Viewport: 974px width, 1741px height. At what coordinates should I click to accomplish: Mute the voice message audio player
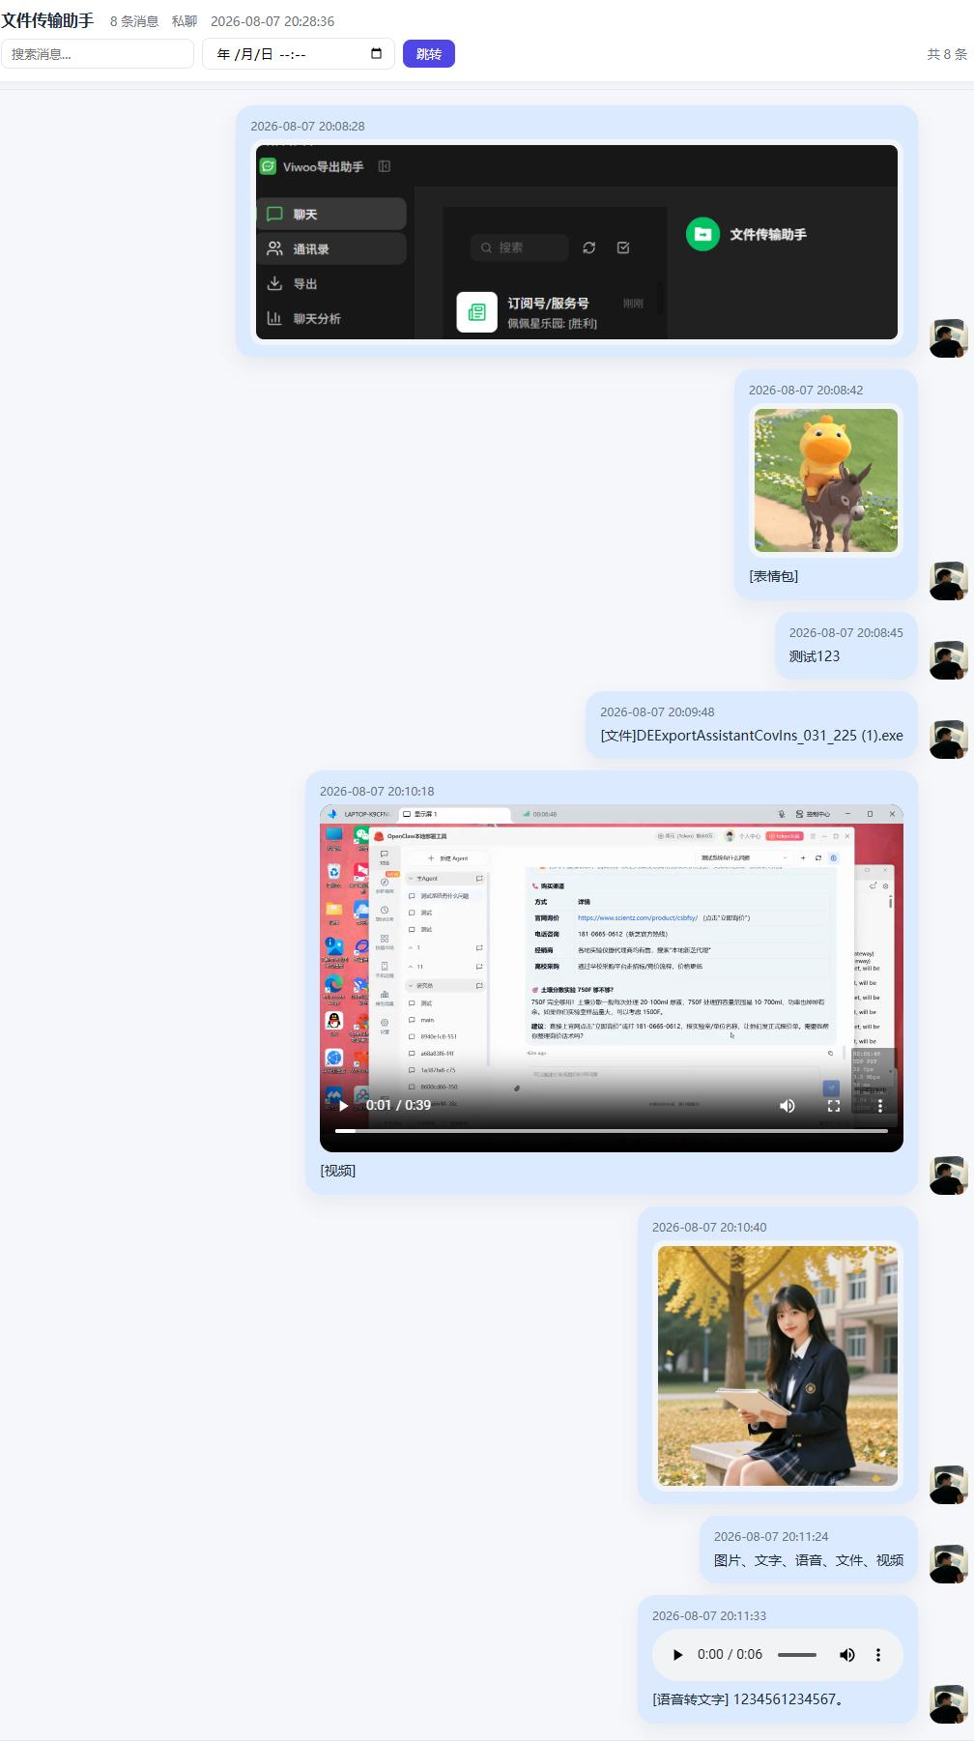[x=847, y=1654]
